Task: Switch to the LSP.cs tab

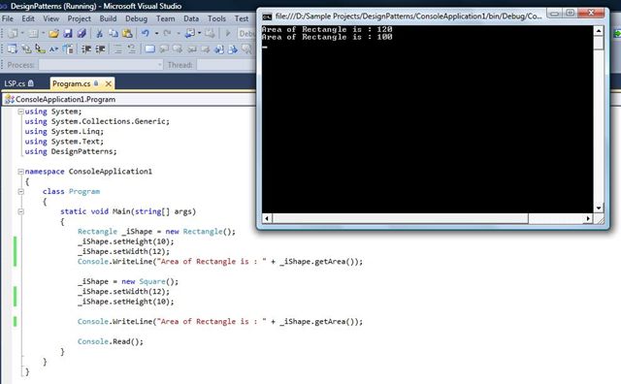Action: pos(19,83)
